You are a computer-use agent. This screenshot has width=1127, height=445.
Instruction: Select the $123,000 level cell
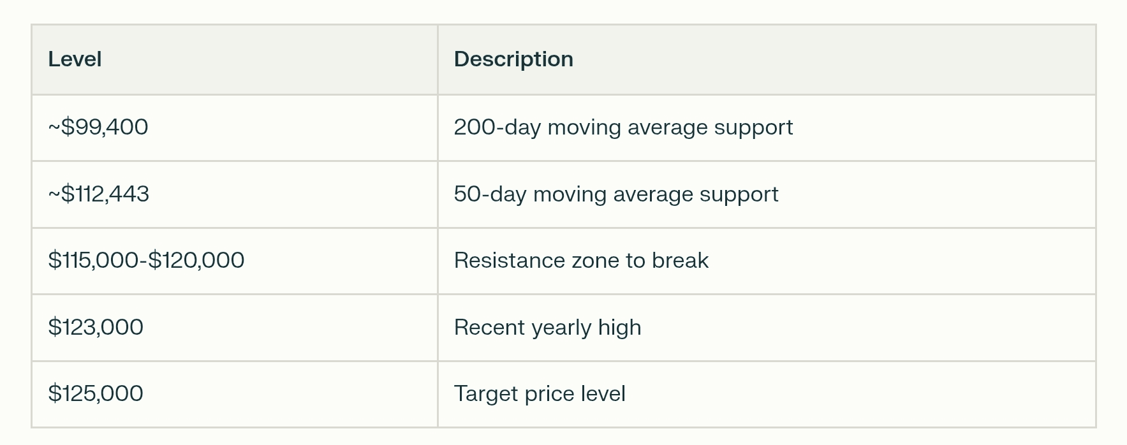point(96,327)
